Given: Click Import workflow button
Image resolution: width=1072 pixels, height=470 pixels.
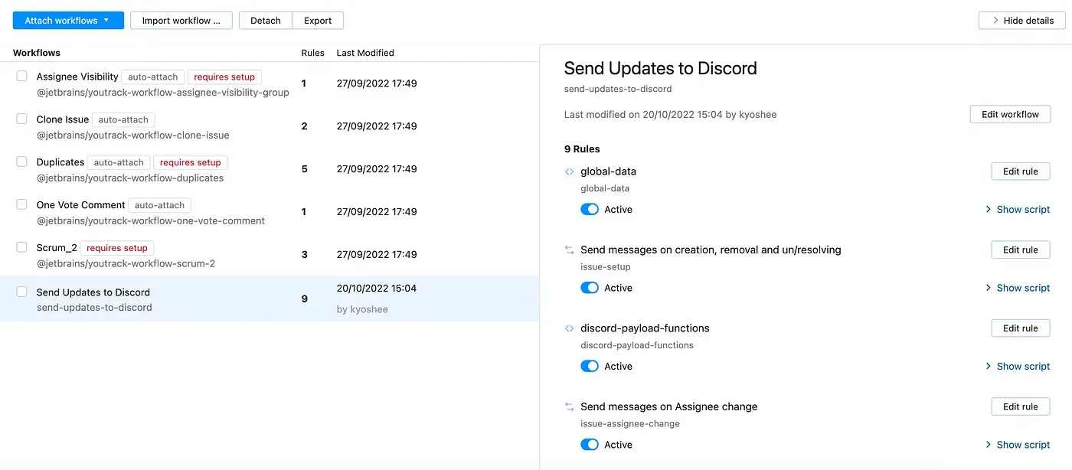Looking at the screenshot, I should (x=181, y=21).
